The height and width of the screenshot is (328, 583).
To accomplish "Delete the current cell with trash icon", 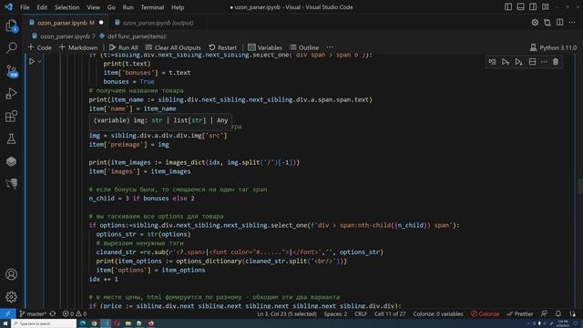I will [556, 62].
